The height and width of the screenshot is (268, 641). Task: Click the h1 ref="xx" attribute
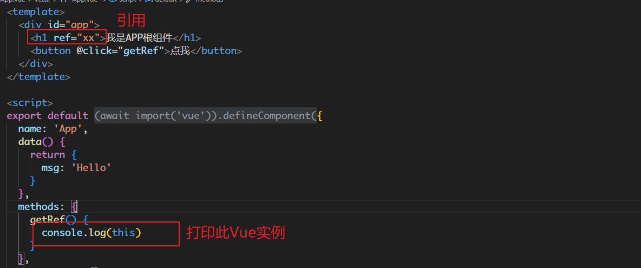tap(76, 38)
